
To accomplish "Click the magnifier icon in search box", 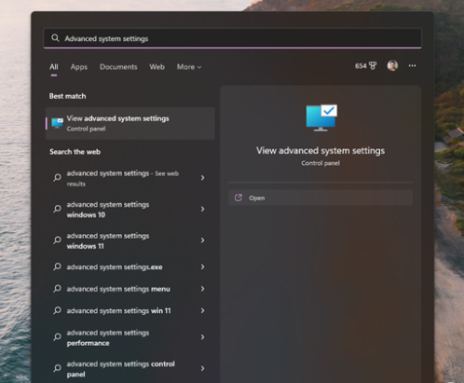I will (55, 38).
